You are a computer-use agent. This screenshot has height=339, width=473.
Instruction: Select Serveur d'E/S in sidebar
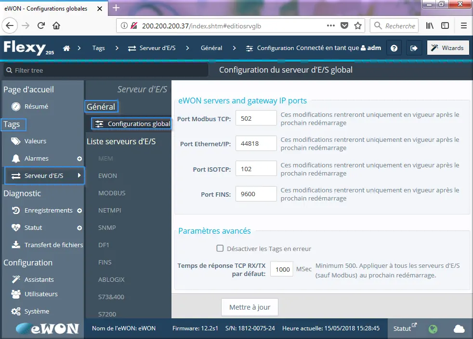click(44, 176)
